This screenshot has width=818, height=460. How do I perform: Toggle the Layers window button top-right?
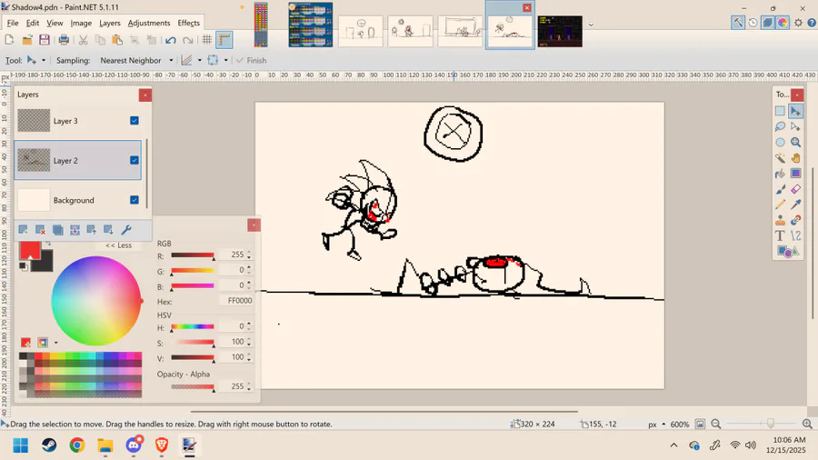click(x=767, y=23)
